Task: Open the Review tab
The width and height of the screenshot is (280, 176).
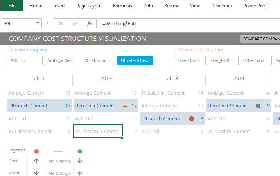Action: click(x=171, y=6)
